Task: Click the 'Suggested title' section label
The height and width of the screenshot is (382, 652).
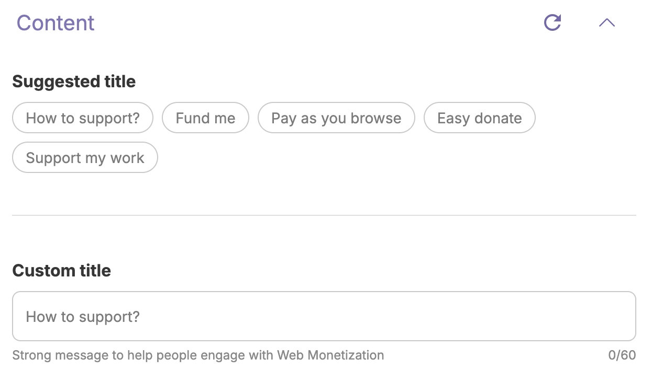Action: (74, 82)
